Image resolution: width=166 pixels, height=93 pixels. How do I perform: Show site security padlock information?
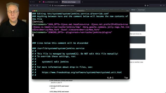coord(52,5)
